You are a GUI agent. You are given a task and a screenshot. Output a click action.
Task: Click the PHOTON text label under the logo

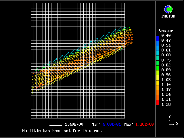[x=168, y=16]
